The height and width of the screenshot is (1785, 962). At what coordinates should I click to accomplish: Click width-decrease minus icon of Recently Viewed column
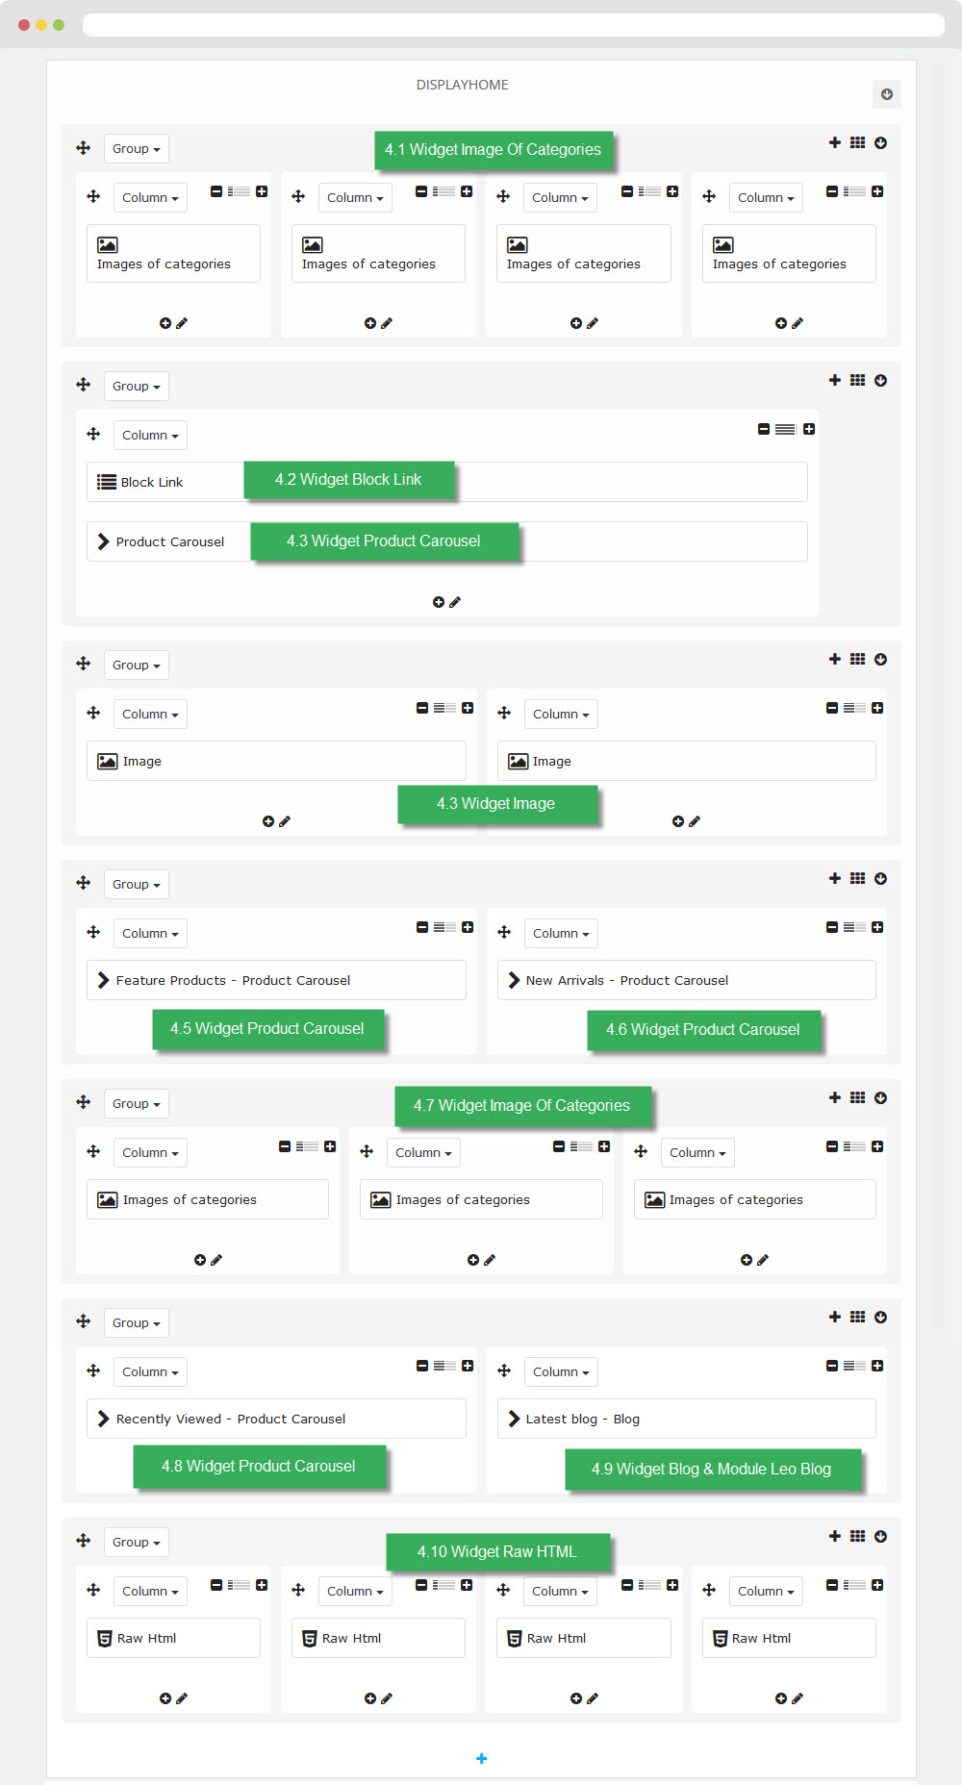click(x=422, y=1366)
